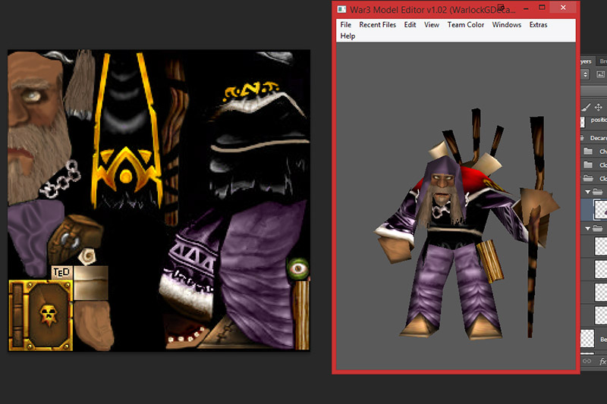Select the third transparent layer thumbnail in group
This screenshot has width=607, height=404.
tap(601, 292)
